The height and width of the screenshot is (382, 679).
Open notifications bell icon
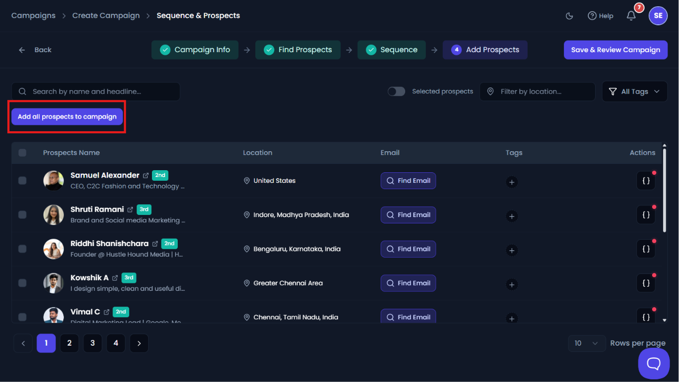631,16
